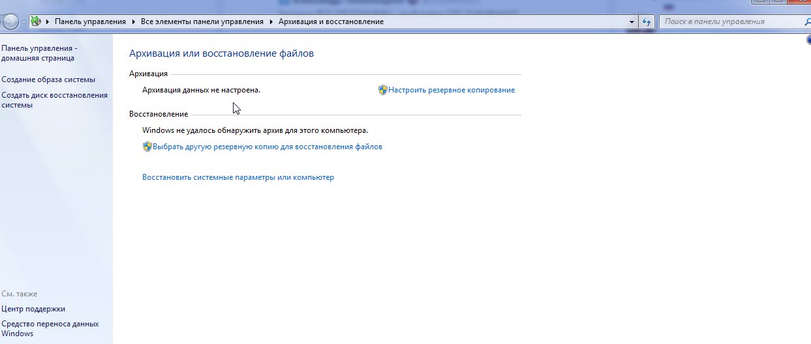The width and height of the screenshot is (811, 344).
Task: Click 'Настроить резервное копирование' link
Action: [x=451, y=90]
